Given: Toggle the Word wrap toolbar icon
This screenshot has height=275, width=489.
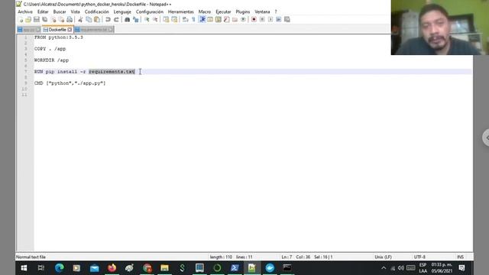Looking at the screenshot, I should click(185, 20).
